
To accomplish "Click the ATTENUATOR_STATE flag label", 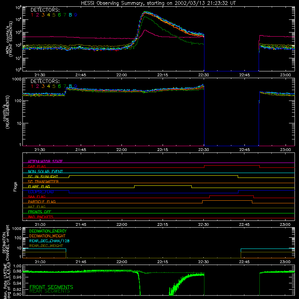I will coord(45,161).
